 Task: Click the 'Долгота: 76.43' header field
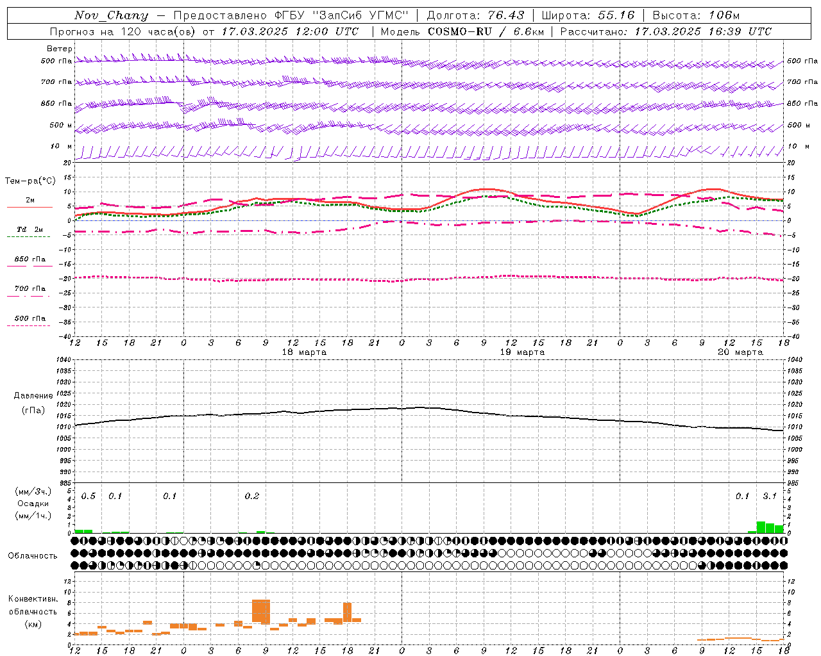click(475, 15)
